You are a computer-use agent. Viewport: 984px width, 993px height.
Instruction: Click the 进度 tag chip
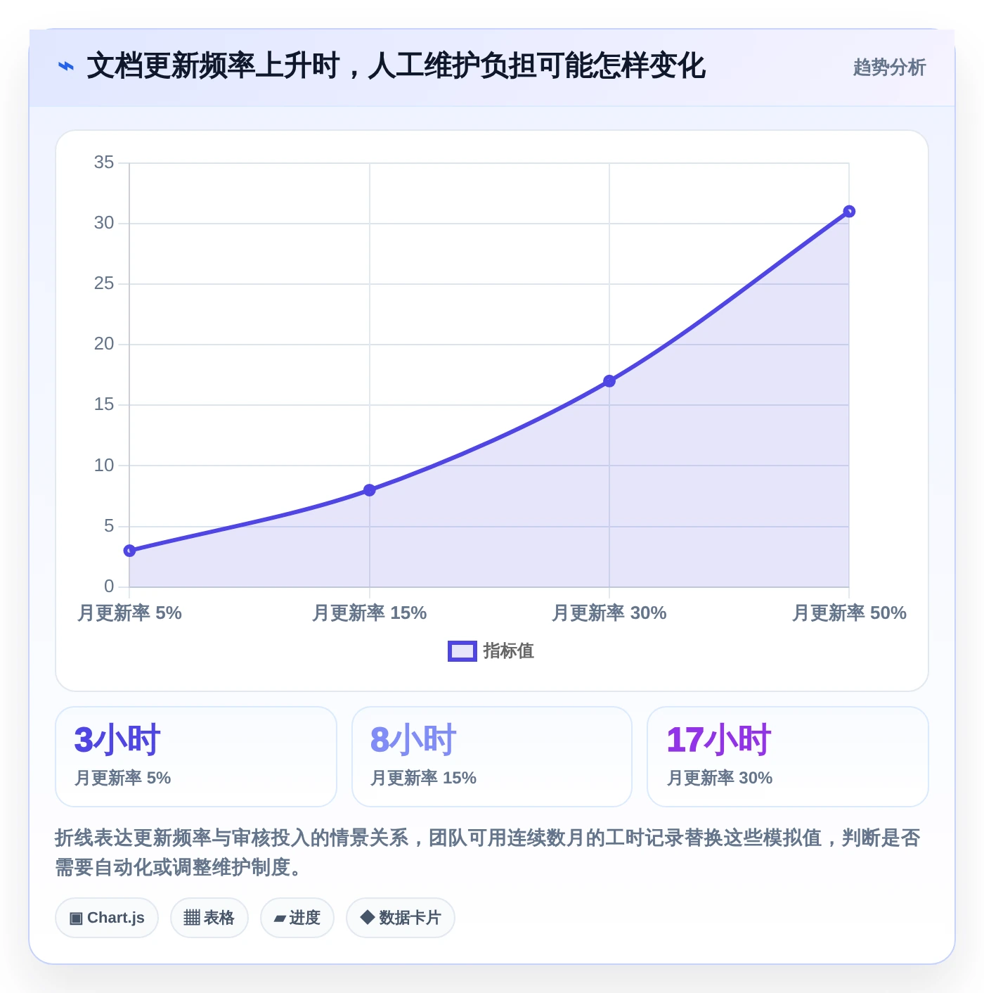(x=297, y=918)
